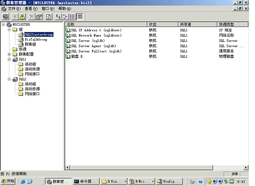Image resolution: width=255 pixels, height=186 pixels.
Task: Click the 通用服务 resource type cell
Action: [x=226, y=51]
